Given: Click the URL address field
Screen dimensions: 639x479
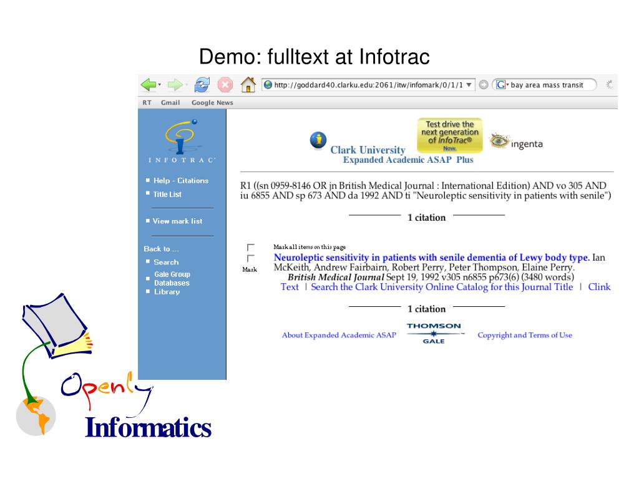Looking at the screenshot, I should (368, 85).
